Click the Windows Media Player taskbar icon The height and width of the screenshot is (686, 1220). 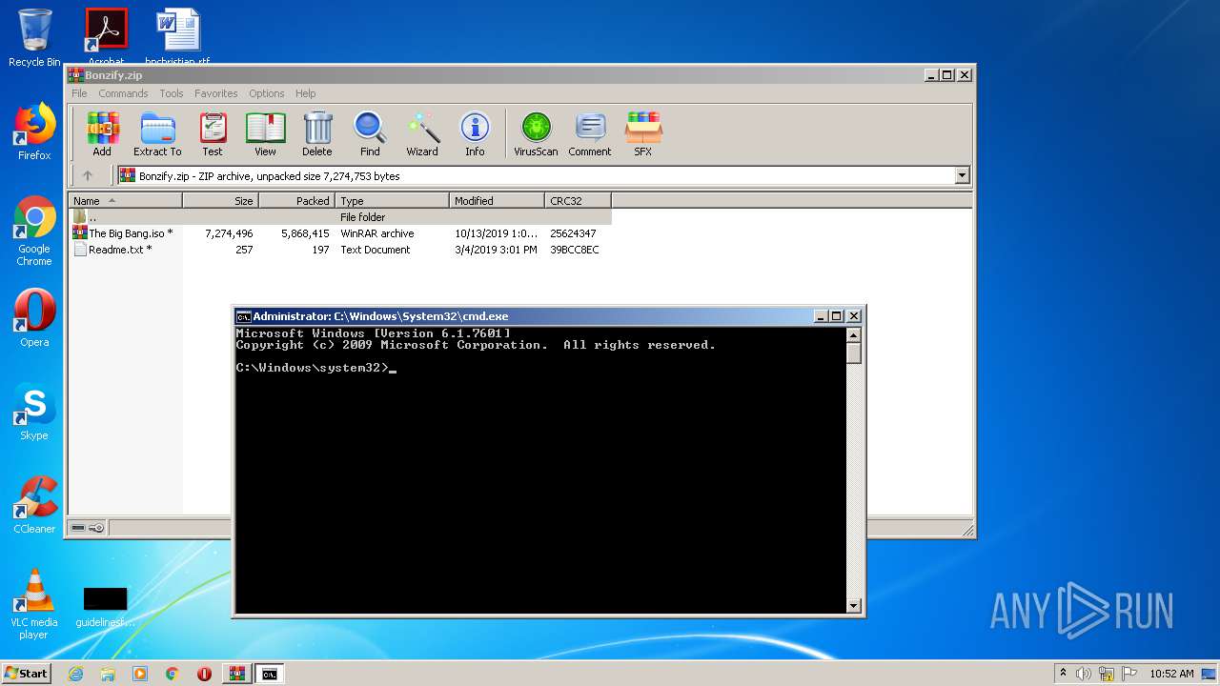[140, 674]
